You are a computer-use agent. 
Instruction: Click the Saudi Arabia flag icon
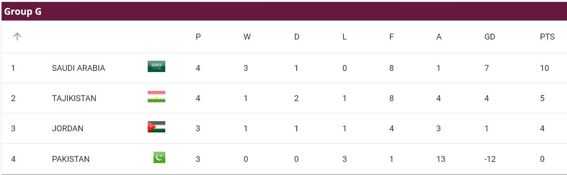point(156,67)
